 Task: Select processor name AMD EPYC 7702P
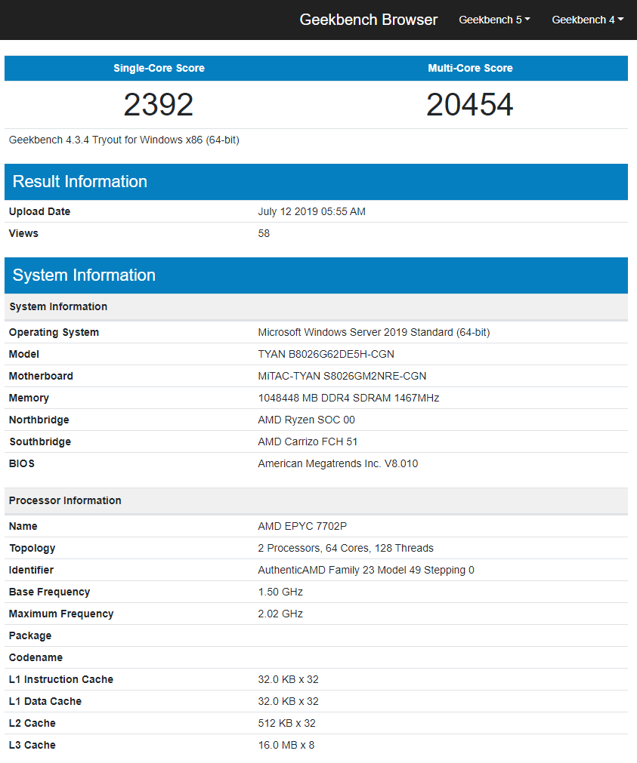tap(302, 527)
